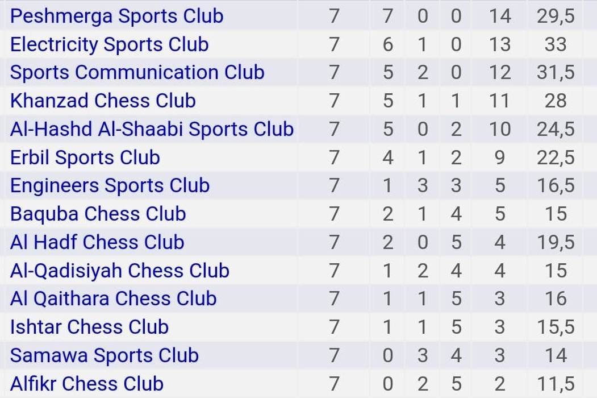597x398 pixels.
Task: Select Sports Communication Club link
Action: coord(137,72)
